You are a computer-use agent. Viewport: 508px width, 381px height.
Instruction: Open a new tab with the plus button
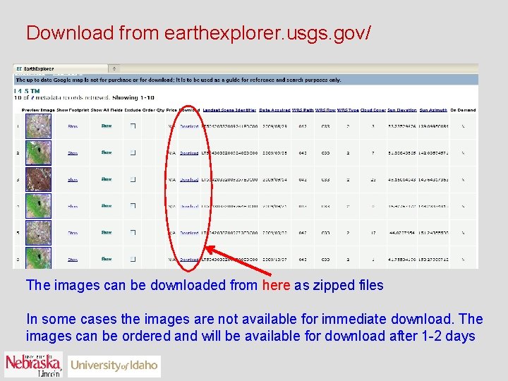click(x=114, y=68)
